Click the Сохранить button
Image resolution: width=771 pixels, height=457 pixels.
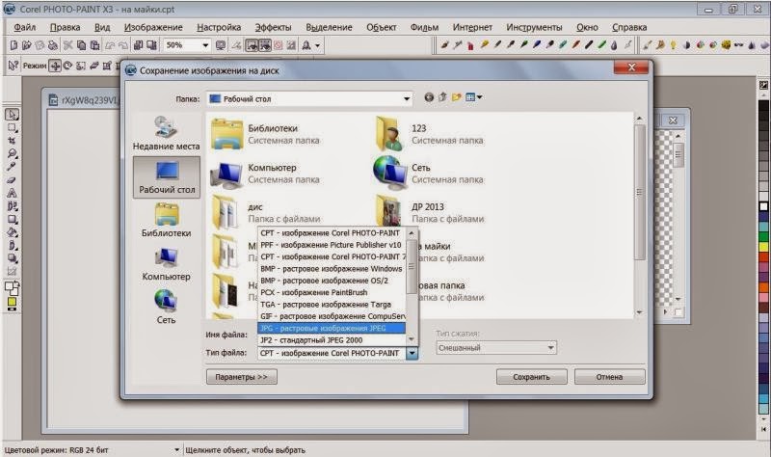coord(531,377)
